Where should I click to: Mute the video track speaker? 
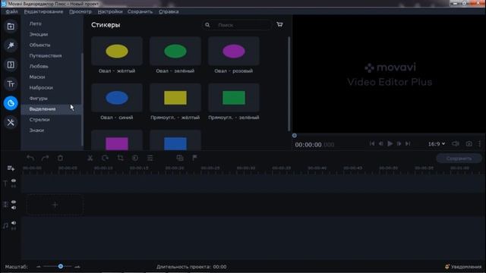(x=14, y=207)
